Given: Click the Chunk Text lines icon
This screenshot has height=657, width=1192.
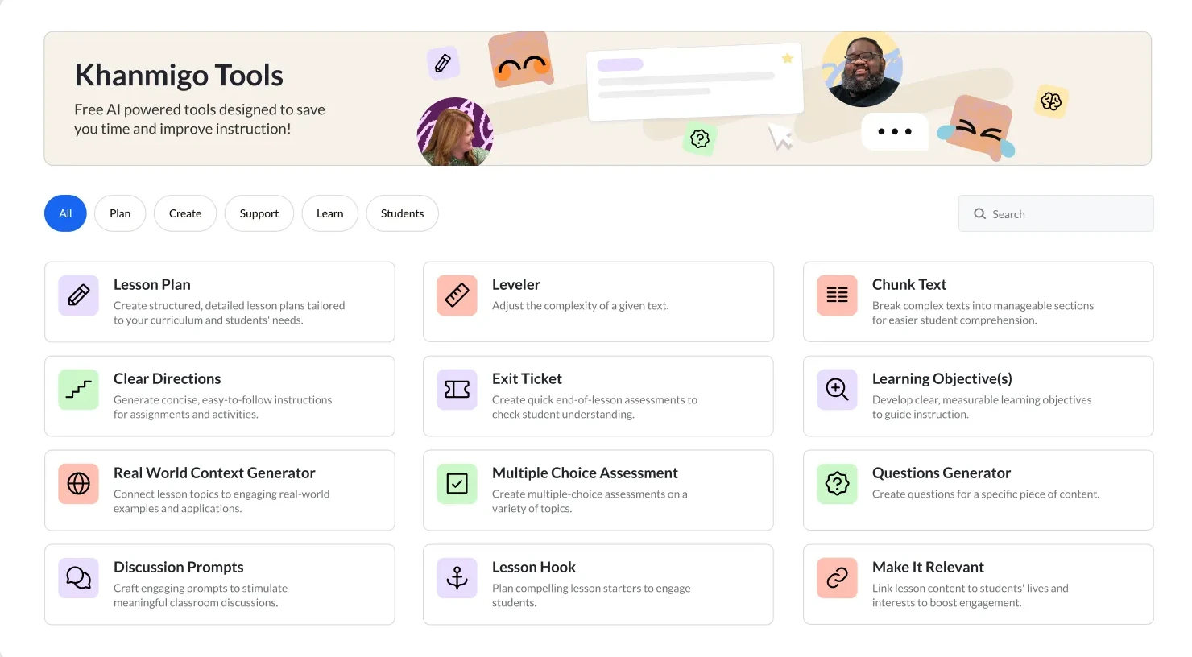Looking at the screenshot, I should [x=837, y=295].
